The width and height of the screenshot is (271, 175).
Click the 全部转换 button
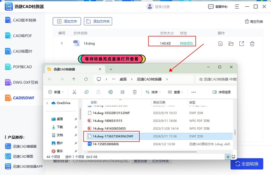[247, 164]
